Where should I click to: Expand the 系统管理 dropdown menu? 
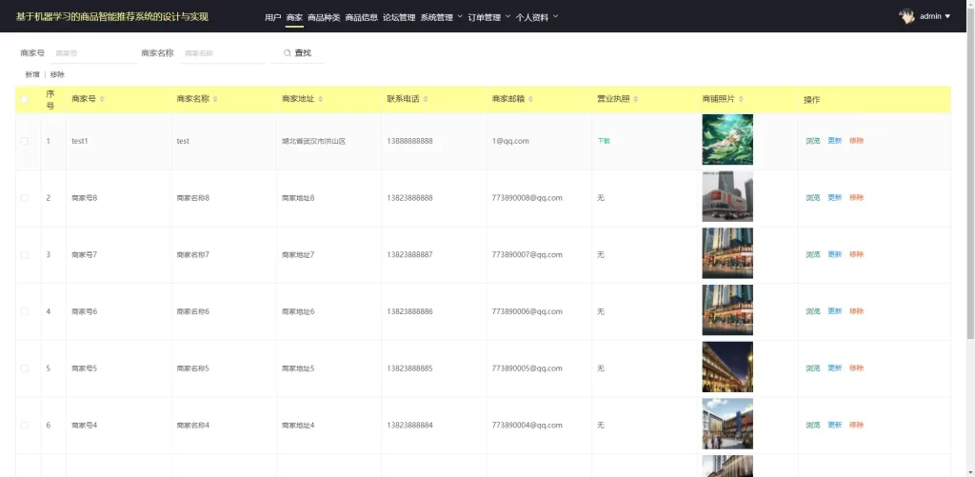click(x=441, y=17)
